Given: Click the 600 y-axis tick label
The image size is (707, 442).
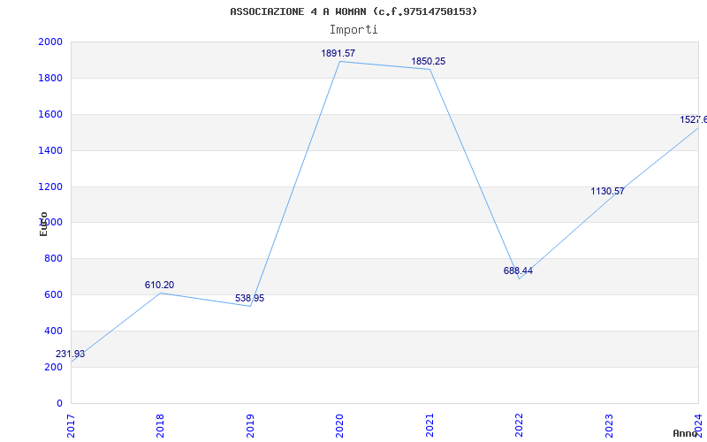Looking at the screenshot, I should point(53,295).
